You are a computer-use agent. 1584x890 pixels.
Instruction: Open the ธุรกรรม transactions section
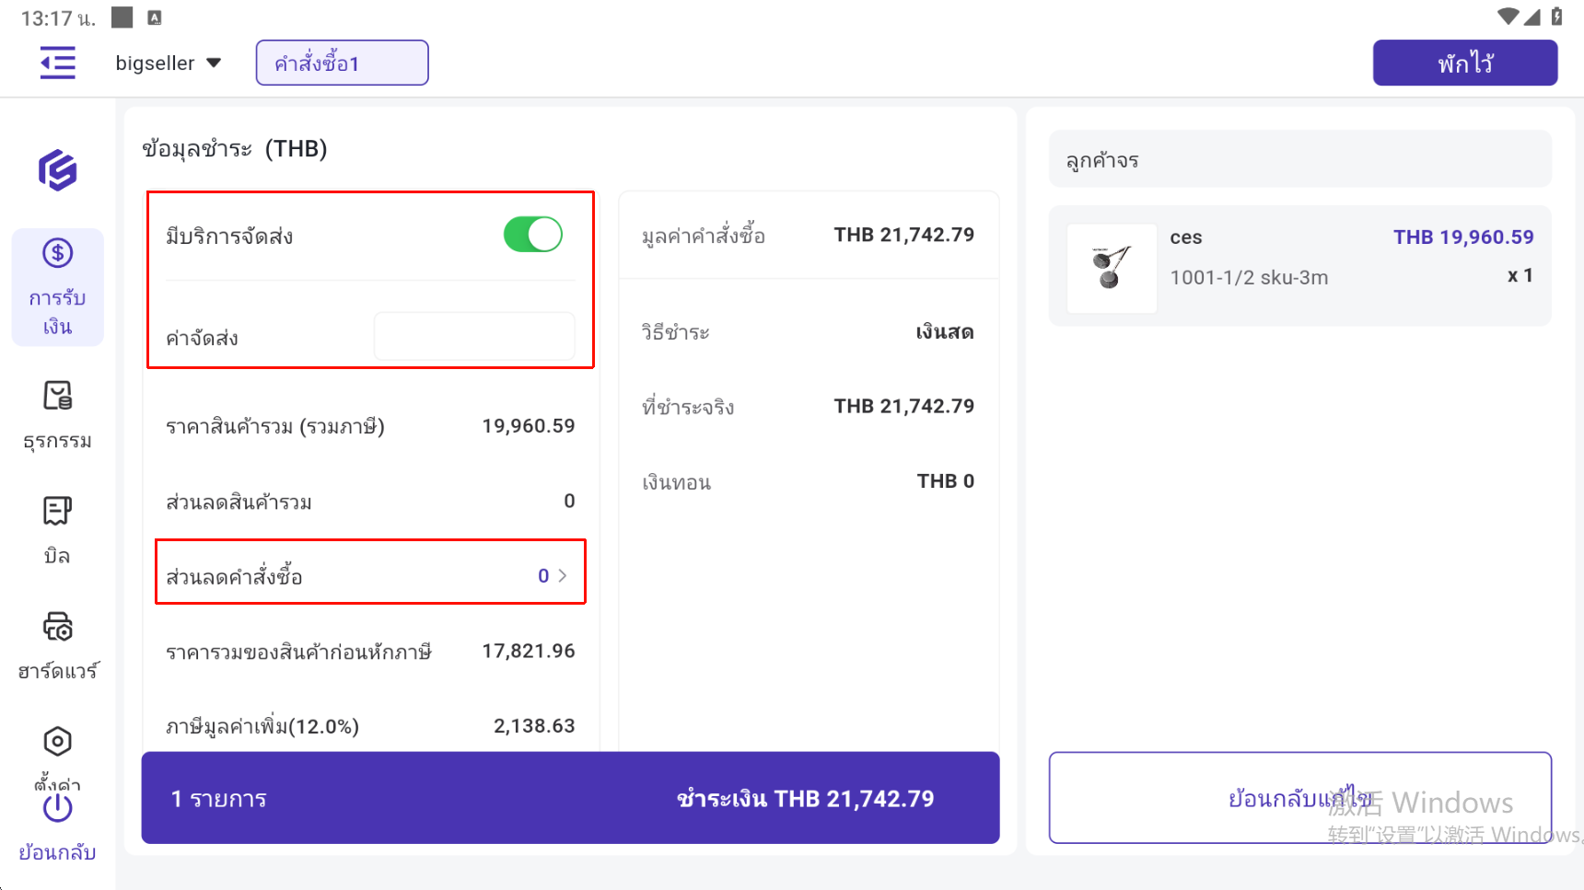pyautogui.click(x=57, y=415)
